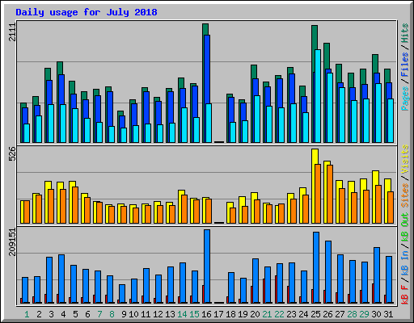
Task: Select the green day 7 label
Action: click(99, 314)
